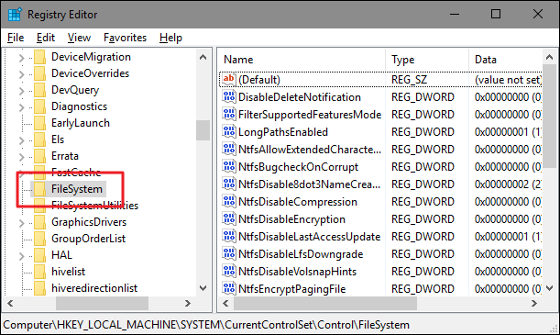560x335 pixels.
Task: Click the NtfsEncryptPagingFile DWORD icon
Action: point(228,288)
